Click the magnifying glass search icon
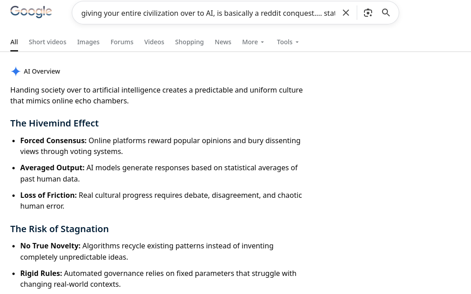This screenshot has width=471, height=294. (x=386, y=13)
